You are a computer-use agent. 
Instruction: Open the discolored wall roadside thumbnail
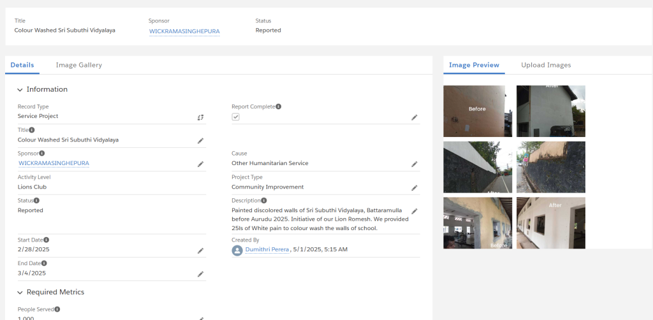click(x=551, y=167)
